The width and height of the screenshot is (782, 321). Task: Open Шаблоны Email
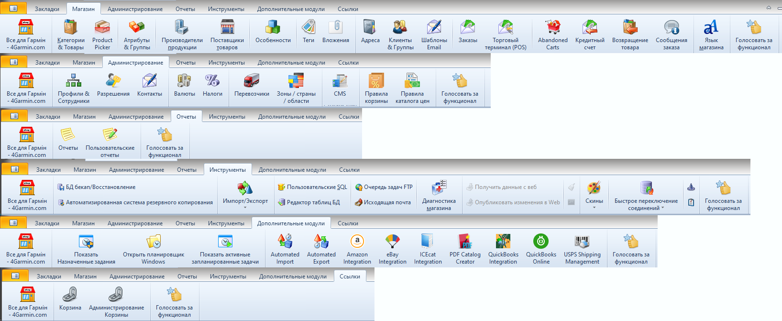pos(434,35)
